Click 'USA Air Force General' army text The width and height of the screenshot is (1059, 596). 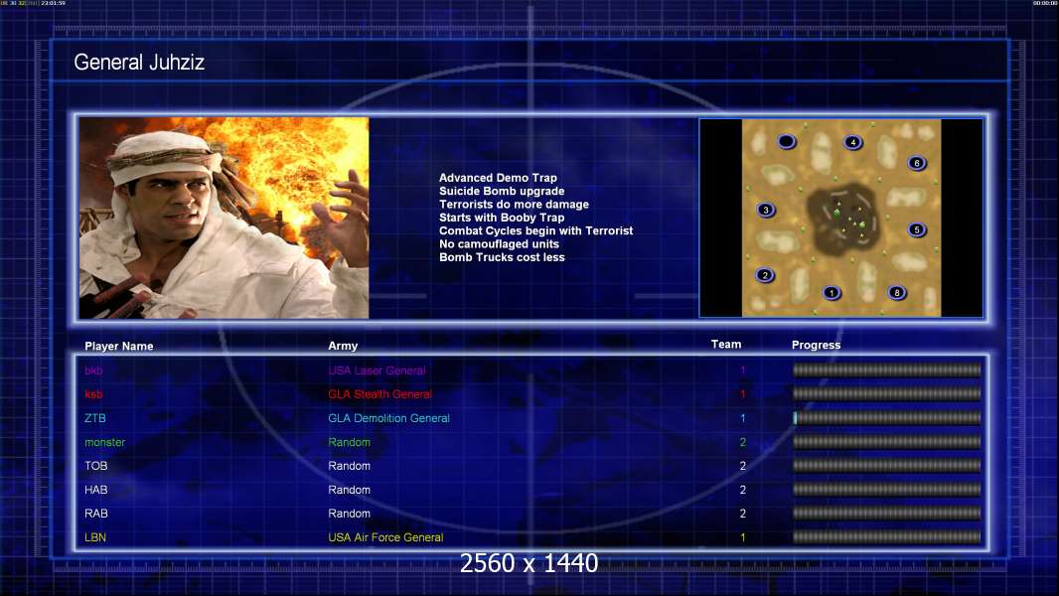point(385,538)
